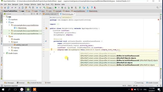Click the Cut scissors icon

pos(19,8)
